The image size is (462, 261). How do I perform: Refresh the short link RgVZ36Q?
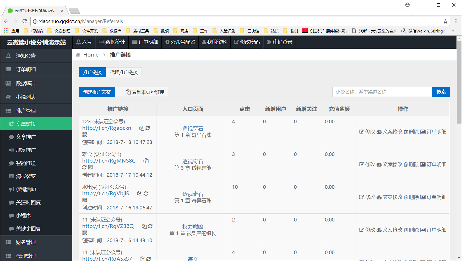150,226
